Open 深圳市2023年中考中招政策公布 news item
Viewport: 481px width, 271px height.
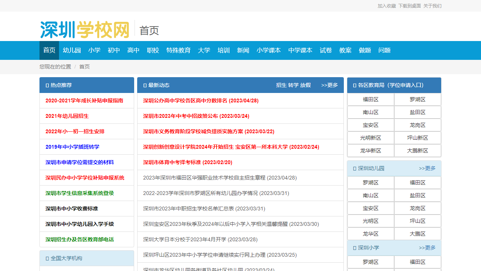pos(196,116)
